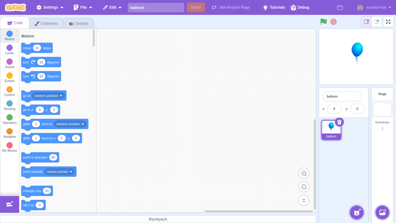Click the sprite name field
The height and width of the screenshot is (223, 396).
coord(342,96)
